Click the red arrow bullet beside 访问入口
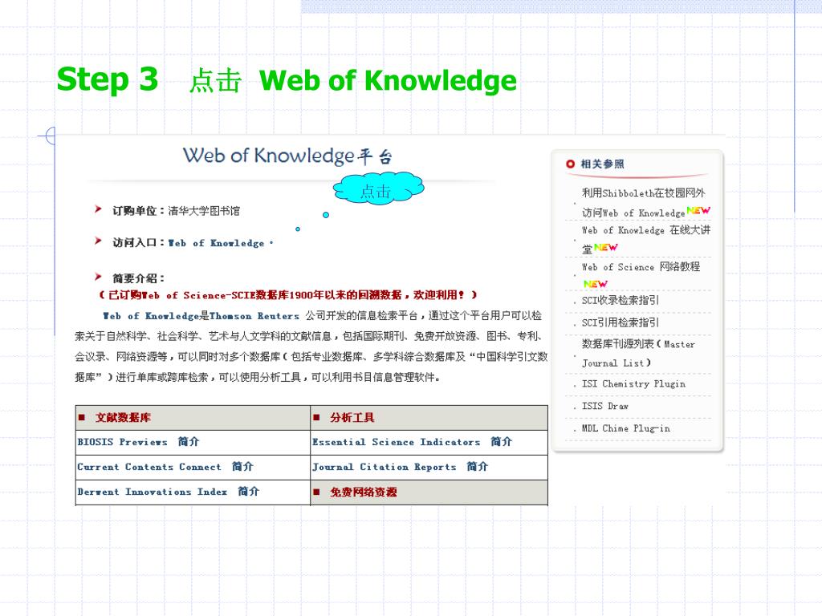 tap(98, 241)
